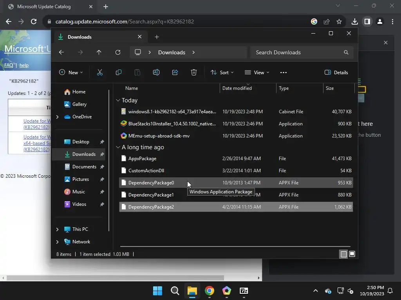Click the search magnifier in Search Downloads box

(346, 52)
